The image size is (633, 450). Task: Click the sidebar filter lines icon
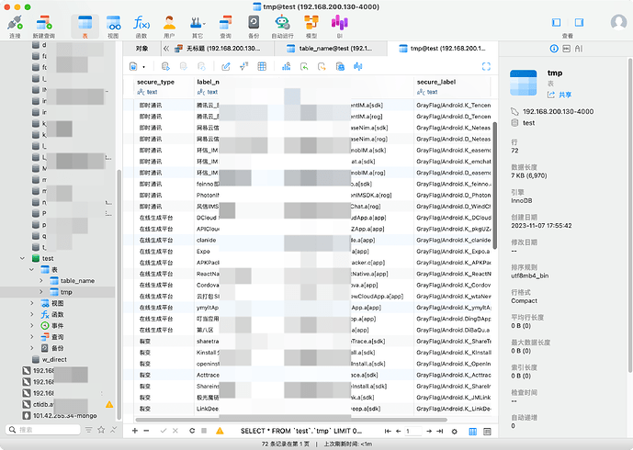click(x=88, y=430)
